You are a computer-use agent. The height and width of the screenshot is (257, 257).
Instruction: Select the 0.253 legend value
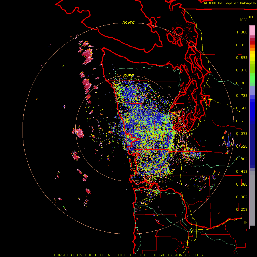coord(242,210)
